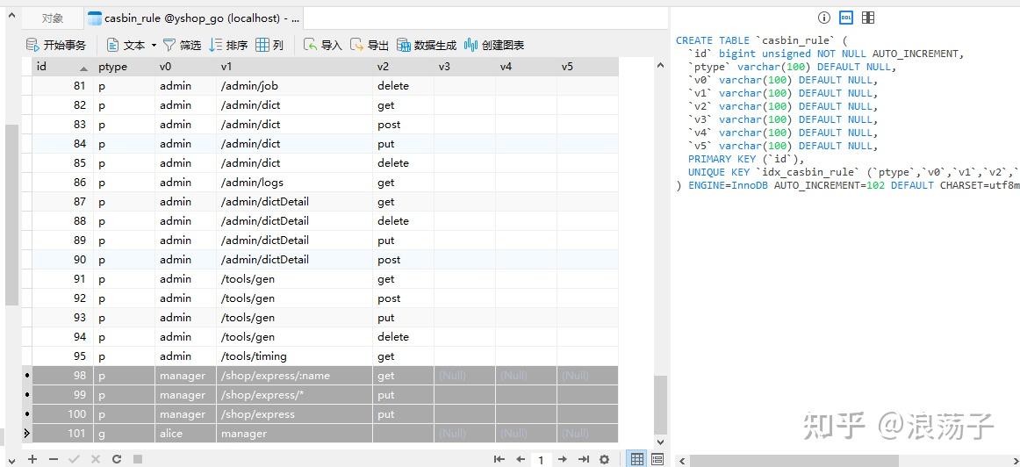Open the 排序 sort tool
Image resolution: width=1020 pixels, height=467 pixels.
coord(228,45)
